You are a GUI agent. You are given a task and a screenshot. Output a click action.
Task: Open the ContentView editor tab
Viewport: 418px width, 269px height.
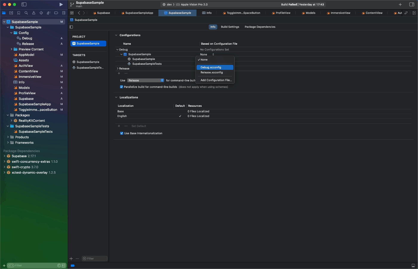[372, 13]
